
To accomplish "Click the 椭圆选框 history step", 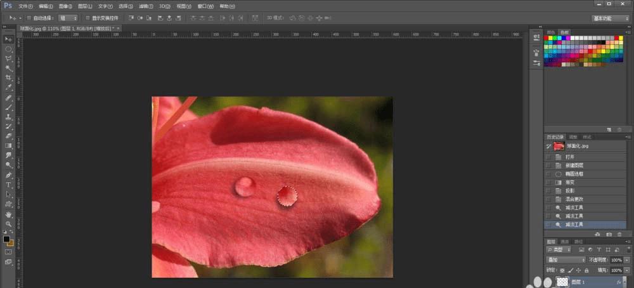I will (576, 173).
